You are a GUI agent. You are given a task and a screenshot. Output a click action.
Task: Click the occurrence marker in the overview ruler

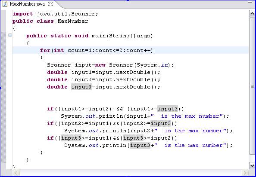coord(253,86)
